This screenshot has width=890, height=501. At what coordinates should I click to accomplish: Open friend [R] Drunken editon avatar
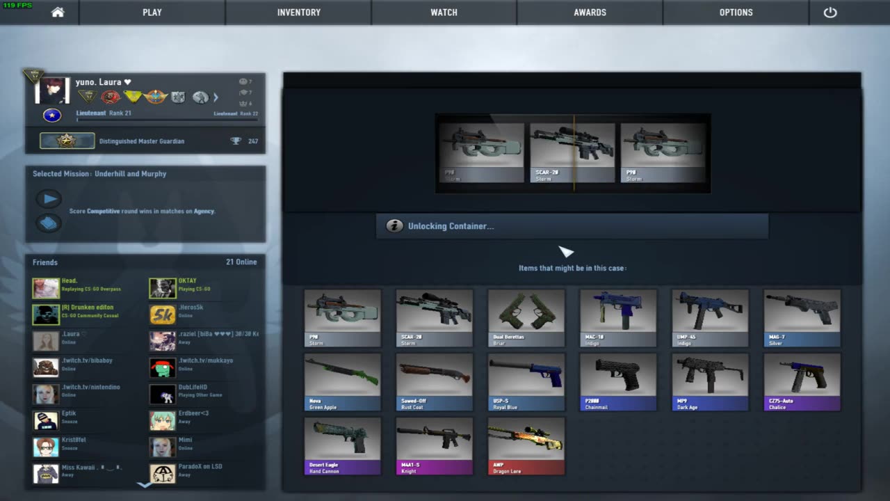[46, 315]
